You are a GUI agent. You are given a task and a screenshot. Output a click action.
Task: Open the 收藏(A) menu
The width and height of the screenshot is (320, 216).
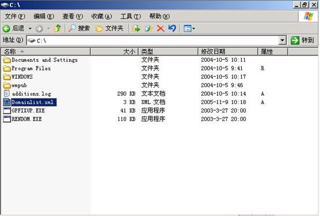(x=102, y=16)
